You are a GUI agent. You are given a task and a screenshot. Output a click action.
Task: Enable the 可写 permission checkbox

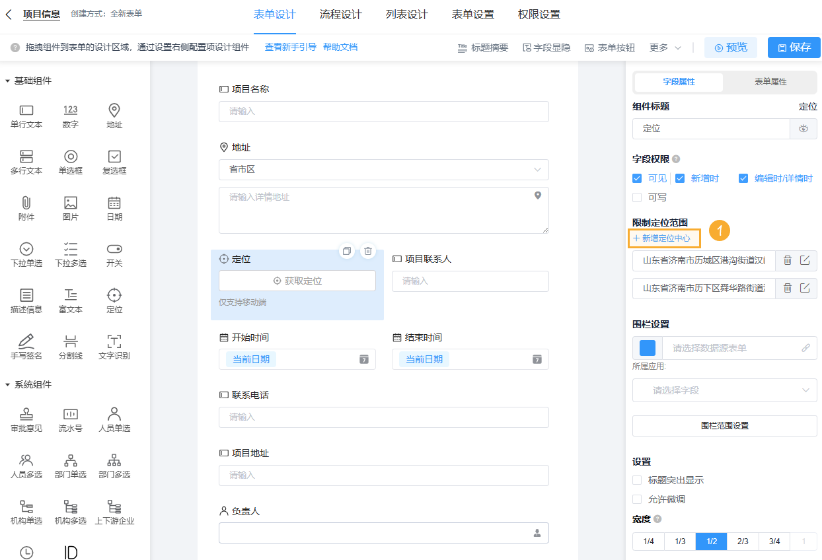point(637,197)
